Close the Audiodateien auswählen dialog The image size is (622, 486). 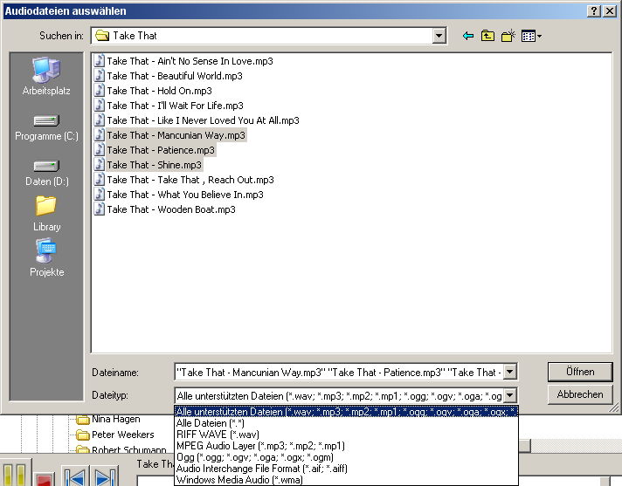point(609,11)
